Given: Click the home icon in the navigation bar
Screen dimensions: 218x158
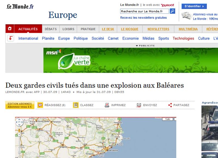Looking at the screenshot, I should click(10, 29).
